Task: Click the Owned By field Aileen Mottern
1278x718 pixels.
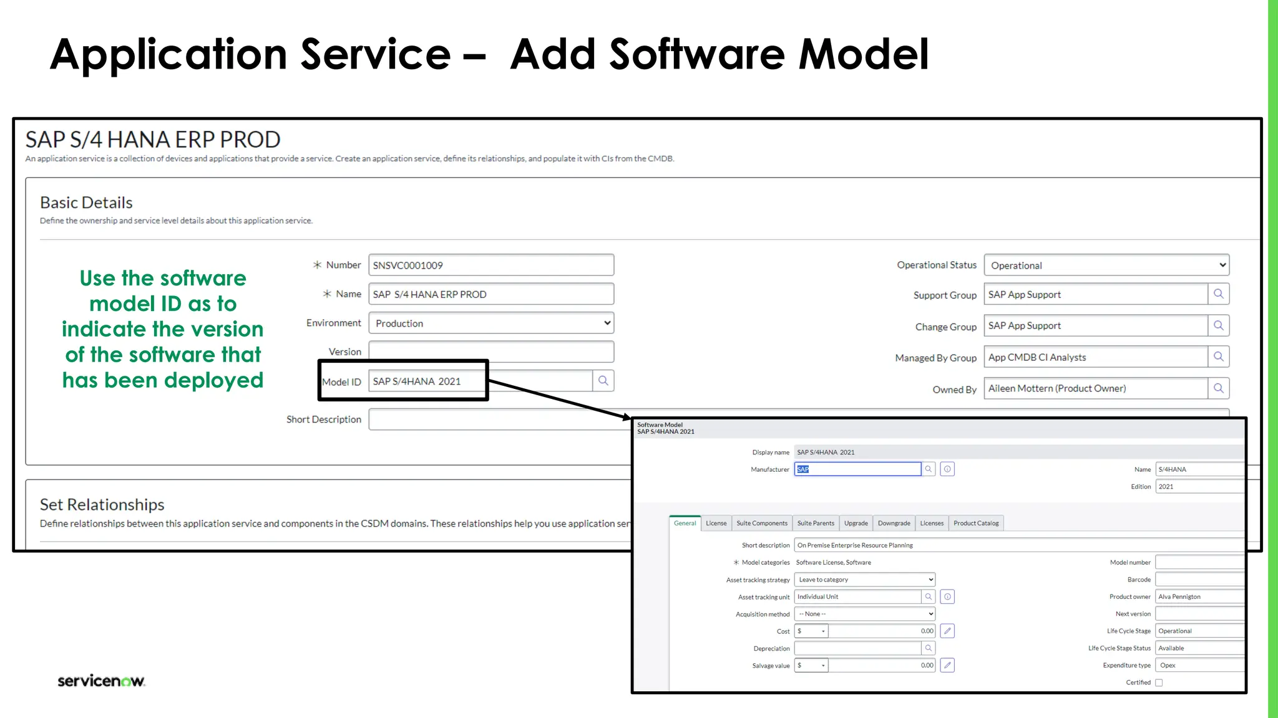Action: 1096,388
